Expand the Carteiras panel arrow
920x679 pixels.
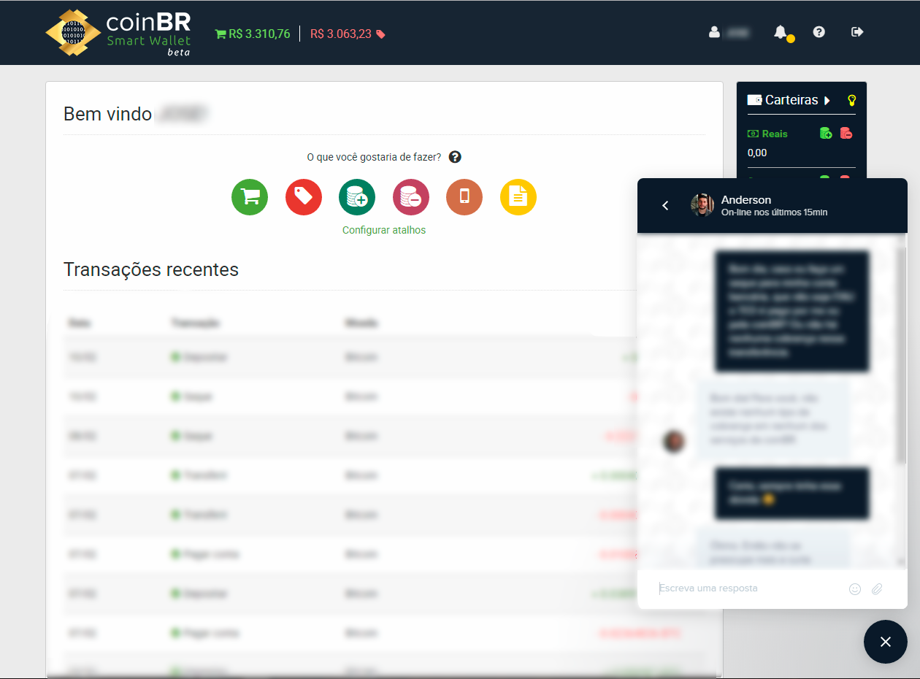pos(827,101)
